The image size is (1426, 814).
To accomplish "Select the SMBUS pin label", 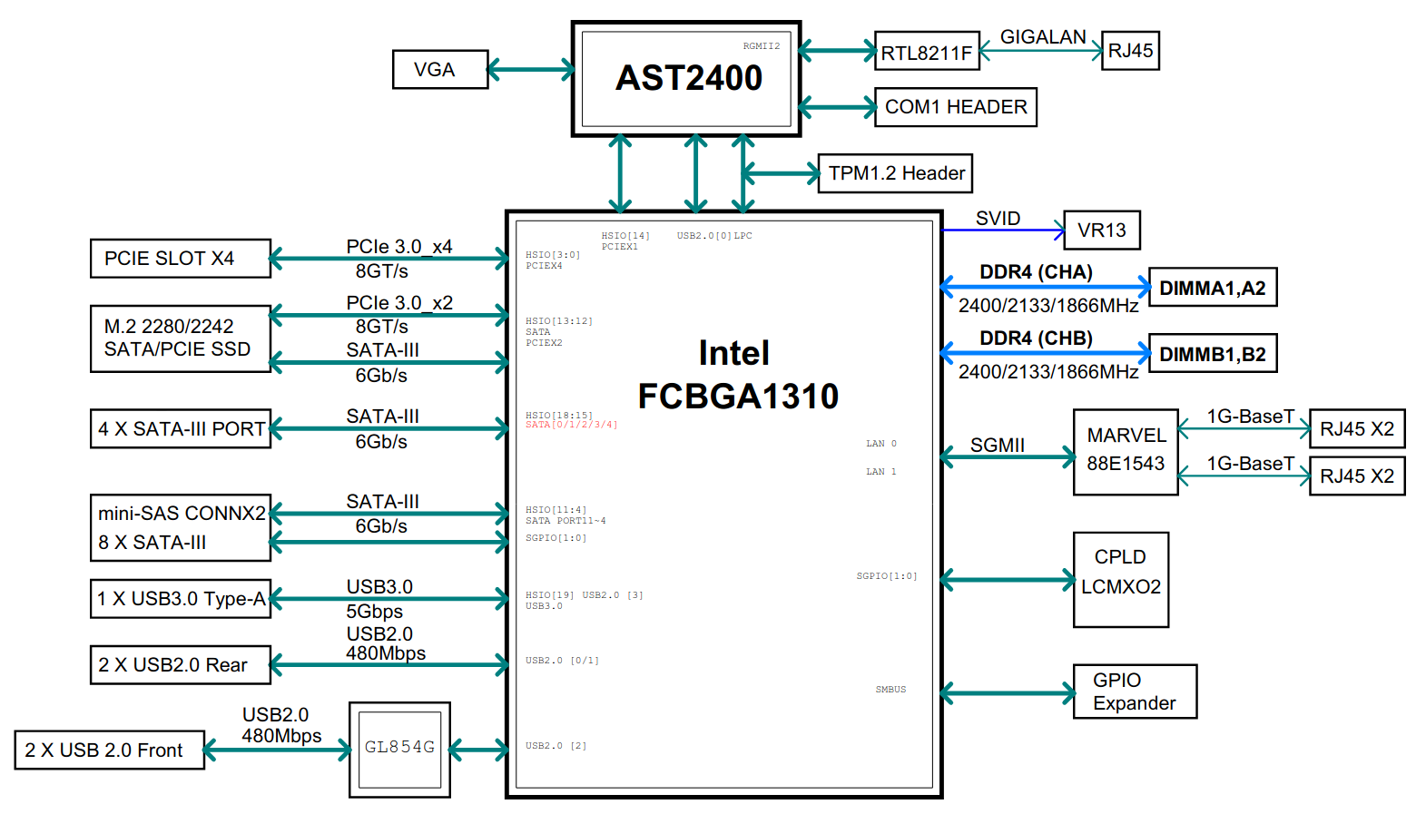I will [890, 690].
